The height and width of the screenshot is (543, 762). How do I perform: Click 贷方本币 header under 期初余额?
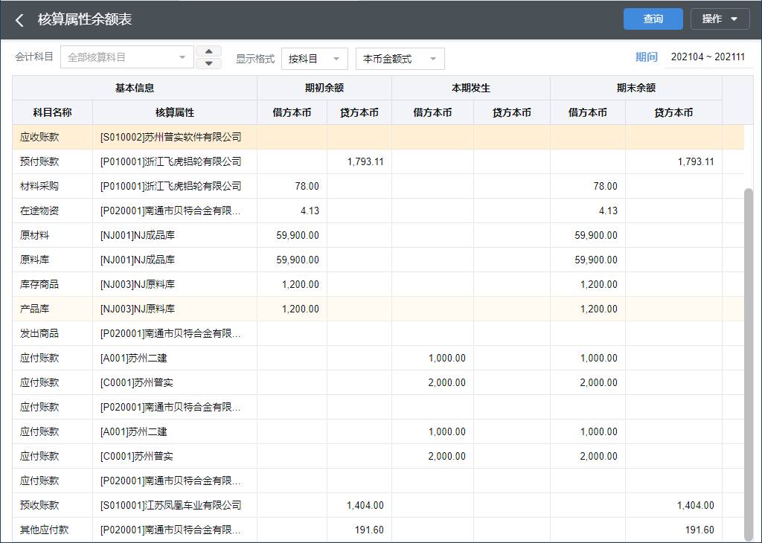click(x=359, y=112)
